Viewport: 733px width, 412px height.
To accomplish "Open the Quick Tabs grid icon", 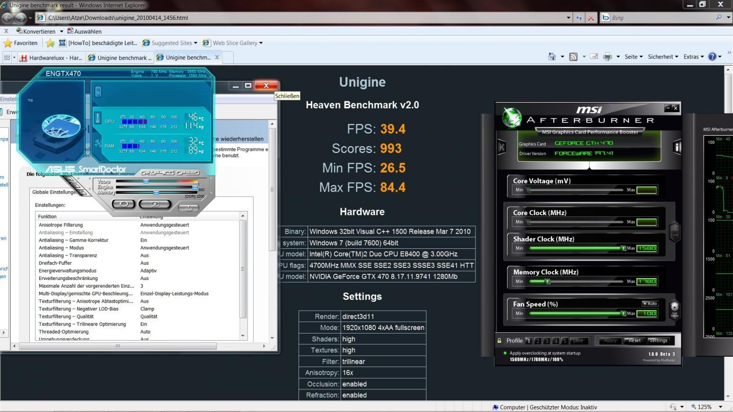I will tap(7, 57).
